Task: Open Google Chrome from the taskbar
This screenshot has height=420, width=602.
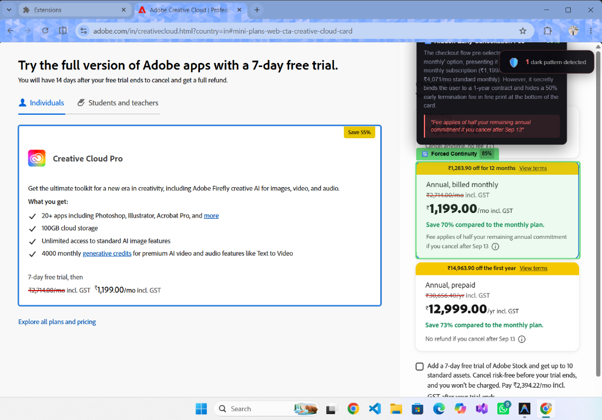Action: point(353,409)
